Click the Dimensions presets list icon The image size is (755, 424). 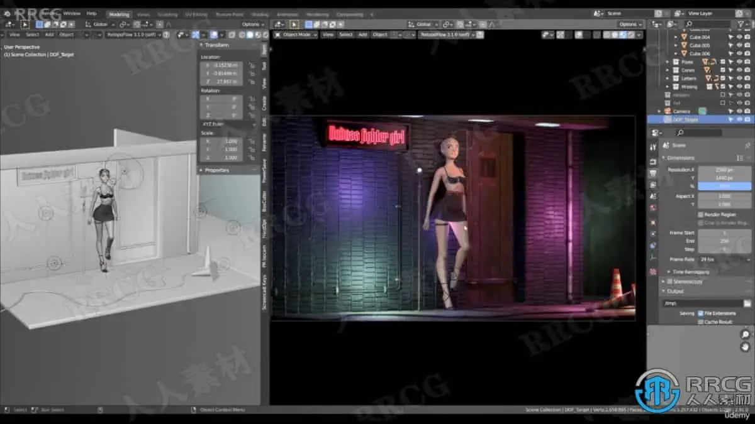(x=741, y=158)
